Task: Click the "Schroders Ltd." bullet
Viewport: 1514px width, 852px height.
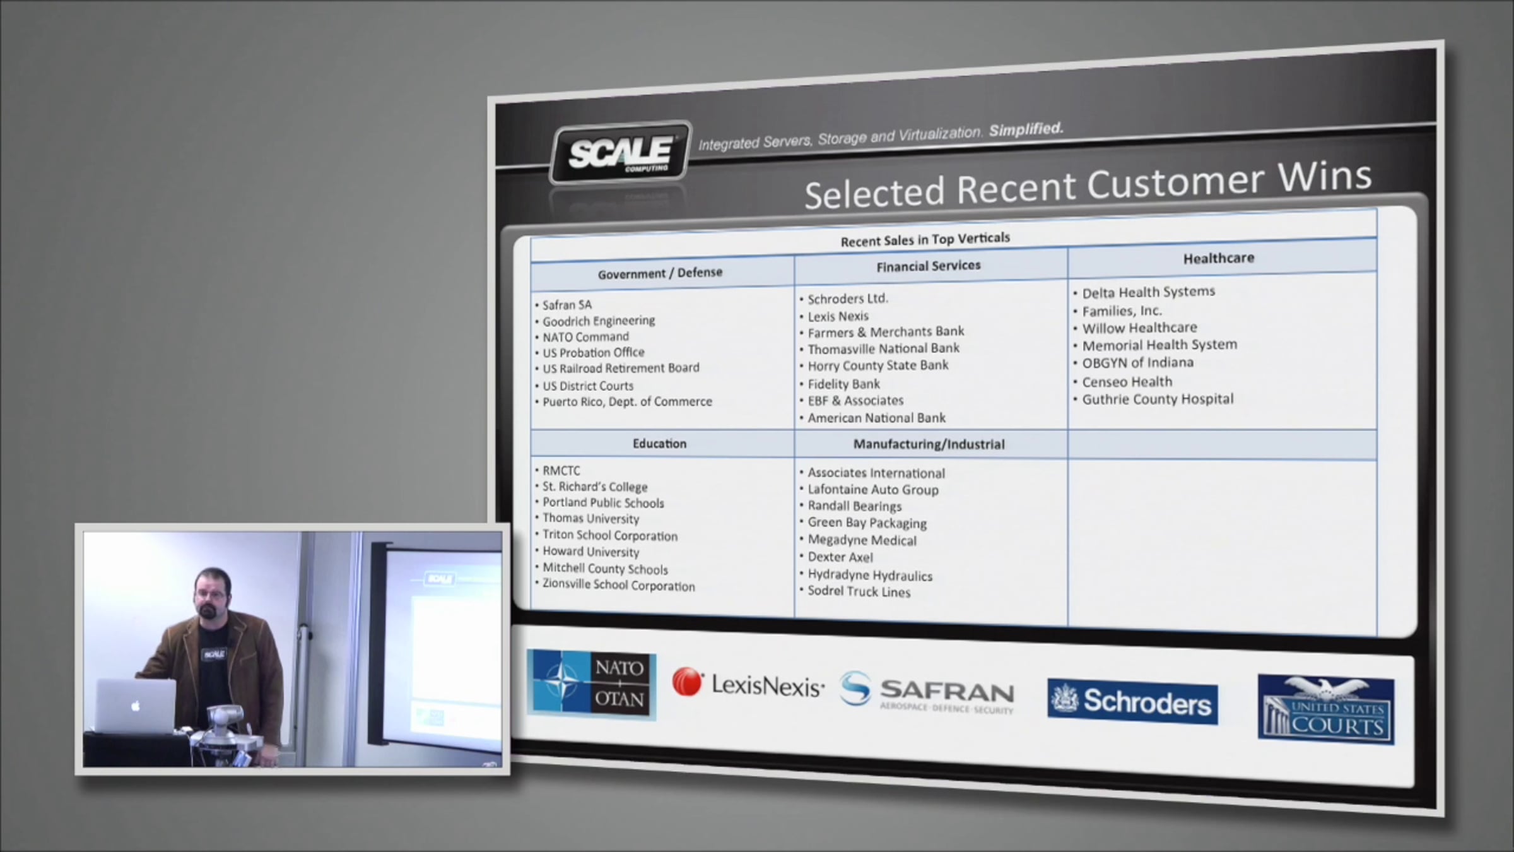Action: pos(848,299)
